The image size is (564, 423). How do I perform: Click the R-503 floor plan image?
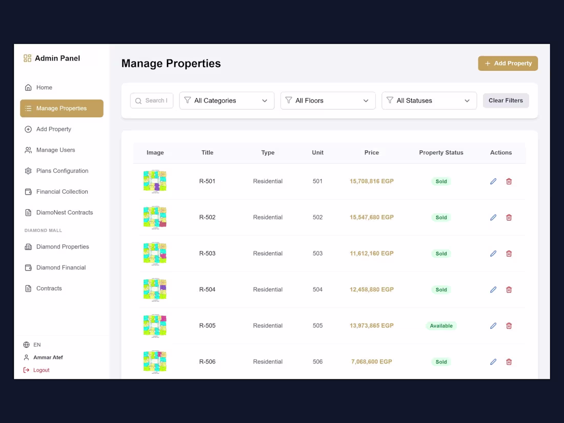pyautogui.click(x=155, y=254)
